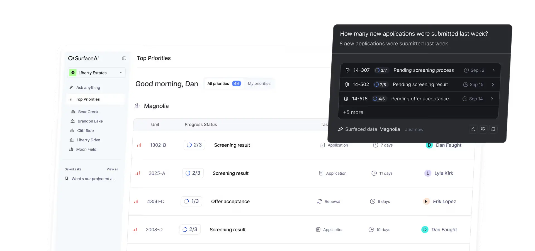This screenshot has height=251, width=535.
Task: Show the +5 more applications
Action: [353, 112]
